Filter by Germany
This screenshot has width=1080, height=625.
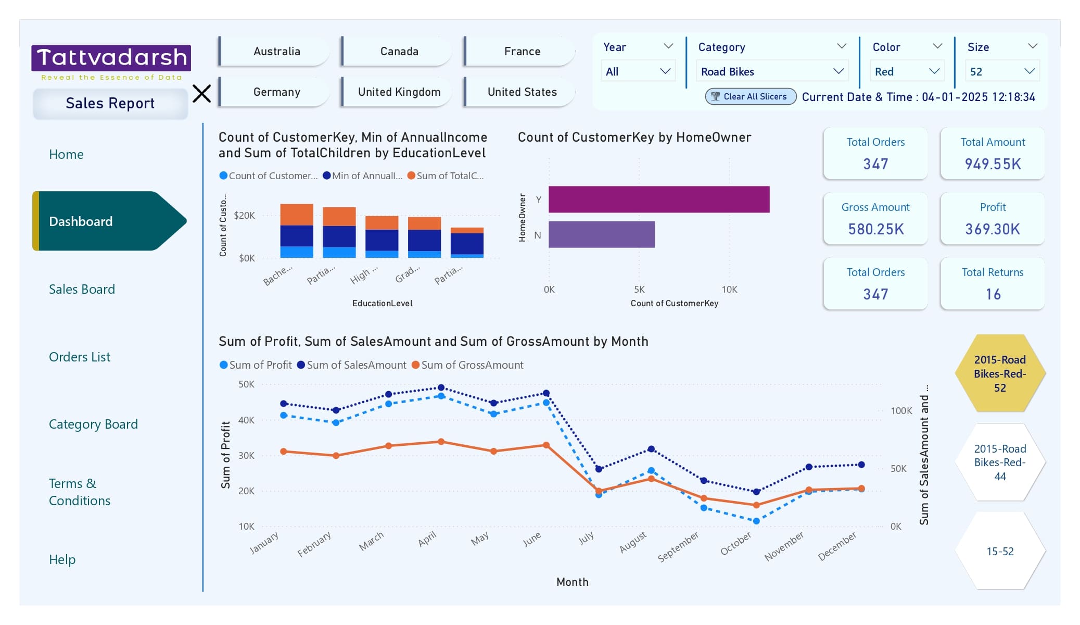(x=274, y=92)
